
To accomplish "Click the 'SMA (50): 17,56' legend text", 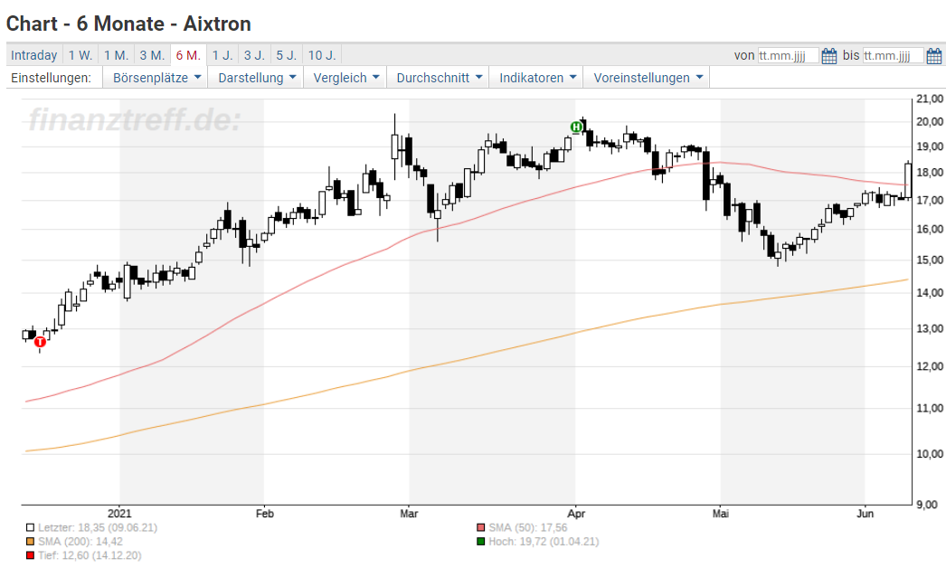I will [528, 528].
